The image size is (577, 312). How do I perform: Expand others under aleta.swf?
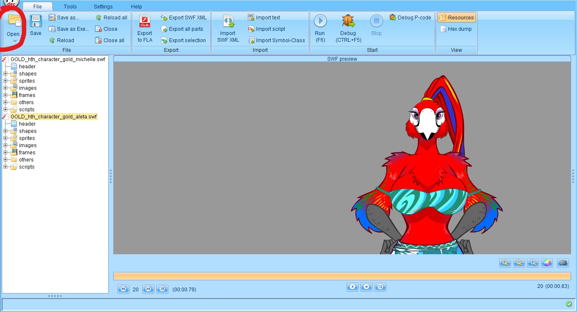[5, 160]
